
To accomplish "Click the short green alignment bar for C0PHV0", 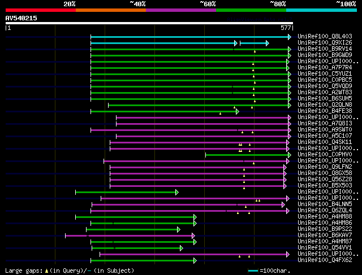I will pos(248,155).
